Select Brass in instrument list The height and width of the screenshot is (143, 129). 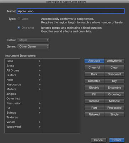(23, 66)
